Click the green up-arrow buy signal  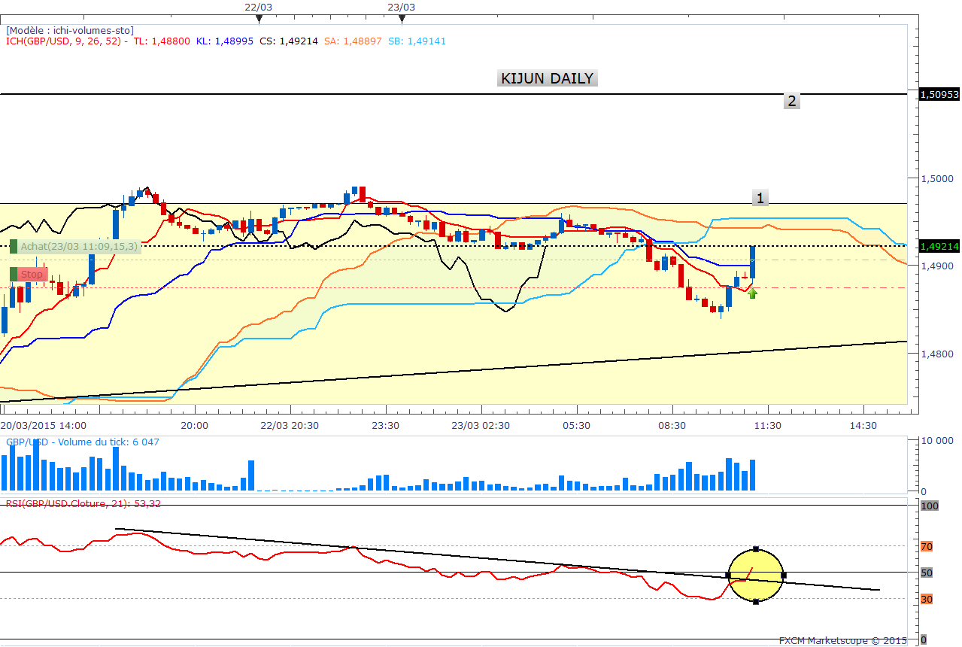pyautogui.click(x=752, y=293)
